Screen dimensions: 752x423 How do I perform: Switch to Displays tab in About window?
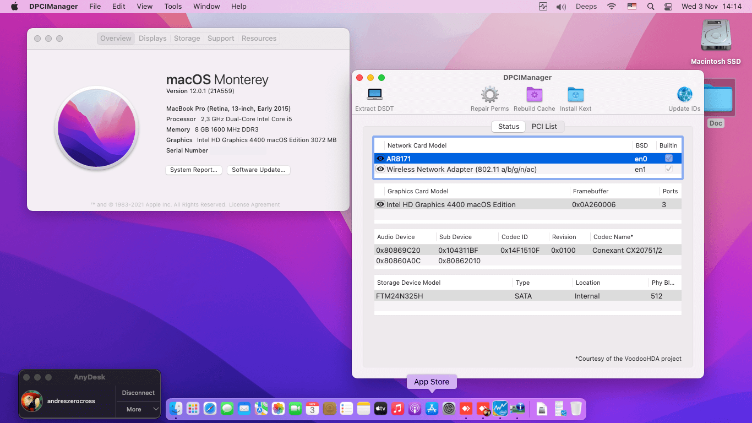pyautogui.click(x=152, y=39)
